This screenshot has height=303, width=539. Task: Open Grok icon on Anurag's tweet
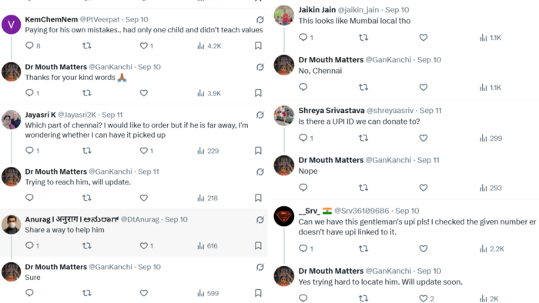[x=260, y=220]
